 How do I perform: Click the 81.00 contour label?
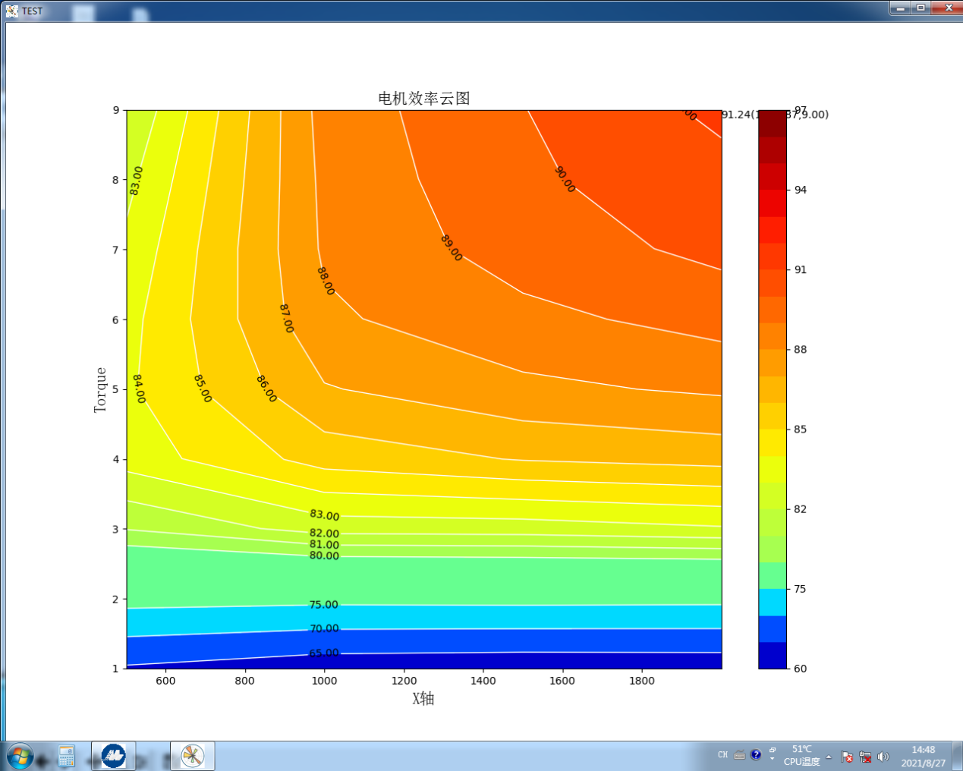(324, 545)
